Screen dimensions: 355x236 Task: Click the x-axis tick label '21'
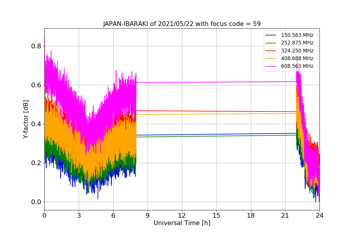click(285, 215)
